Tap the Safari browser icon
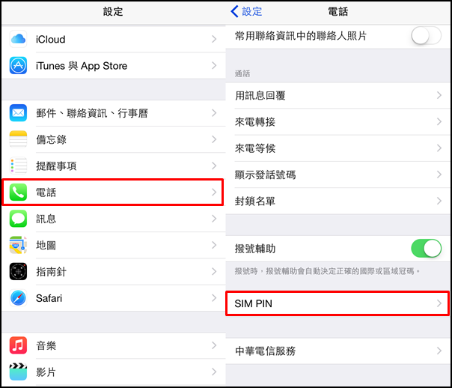This screenshot has width=452, height=388. click(x=18, y=298)
